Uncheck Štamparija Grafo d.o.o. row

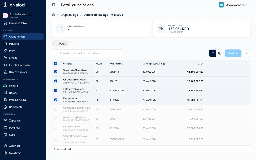coord(56,72)
